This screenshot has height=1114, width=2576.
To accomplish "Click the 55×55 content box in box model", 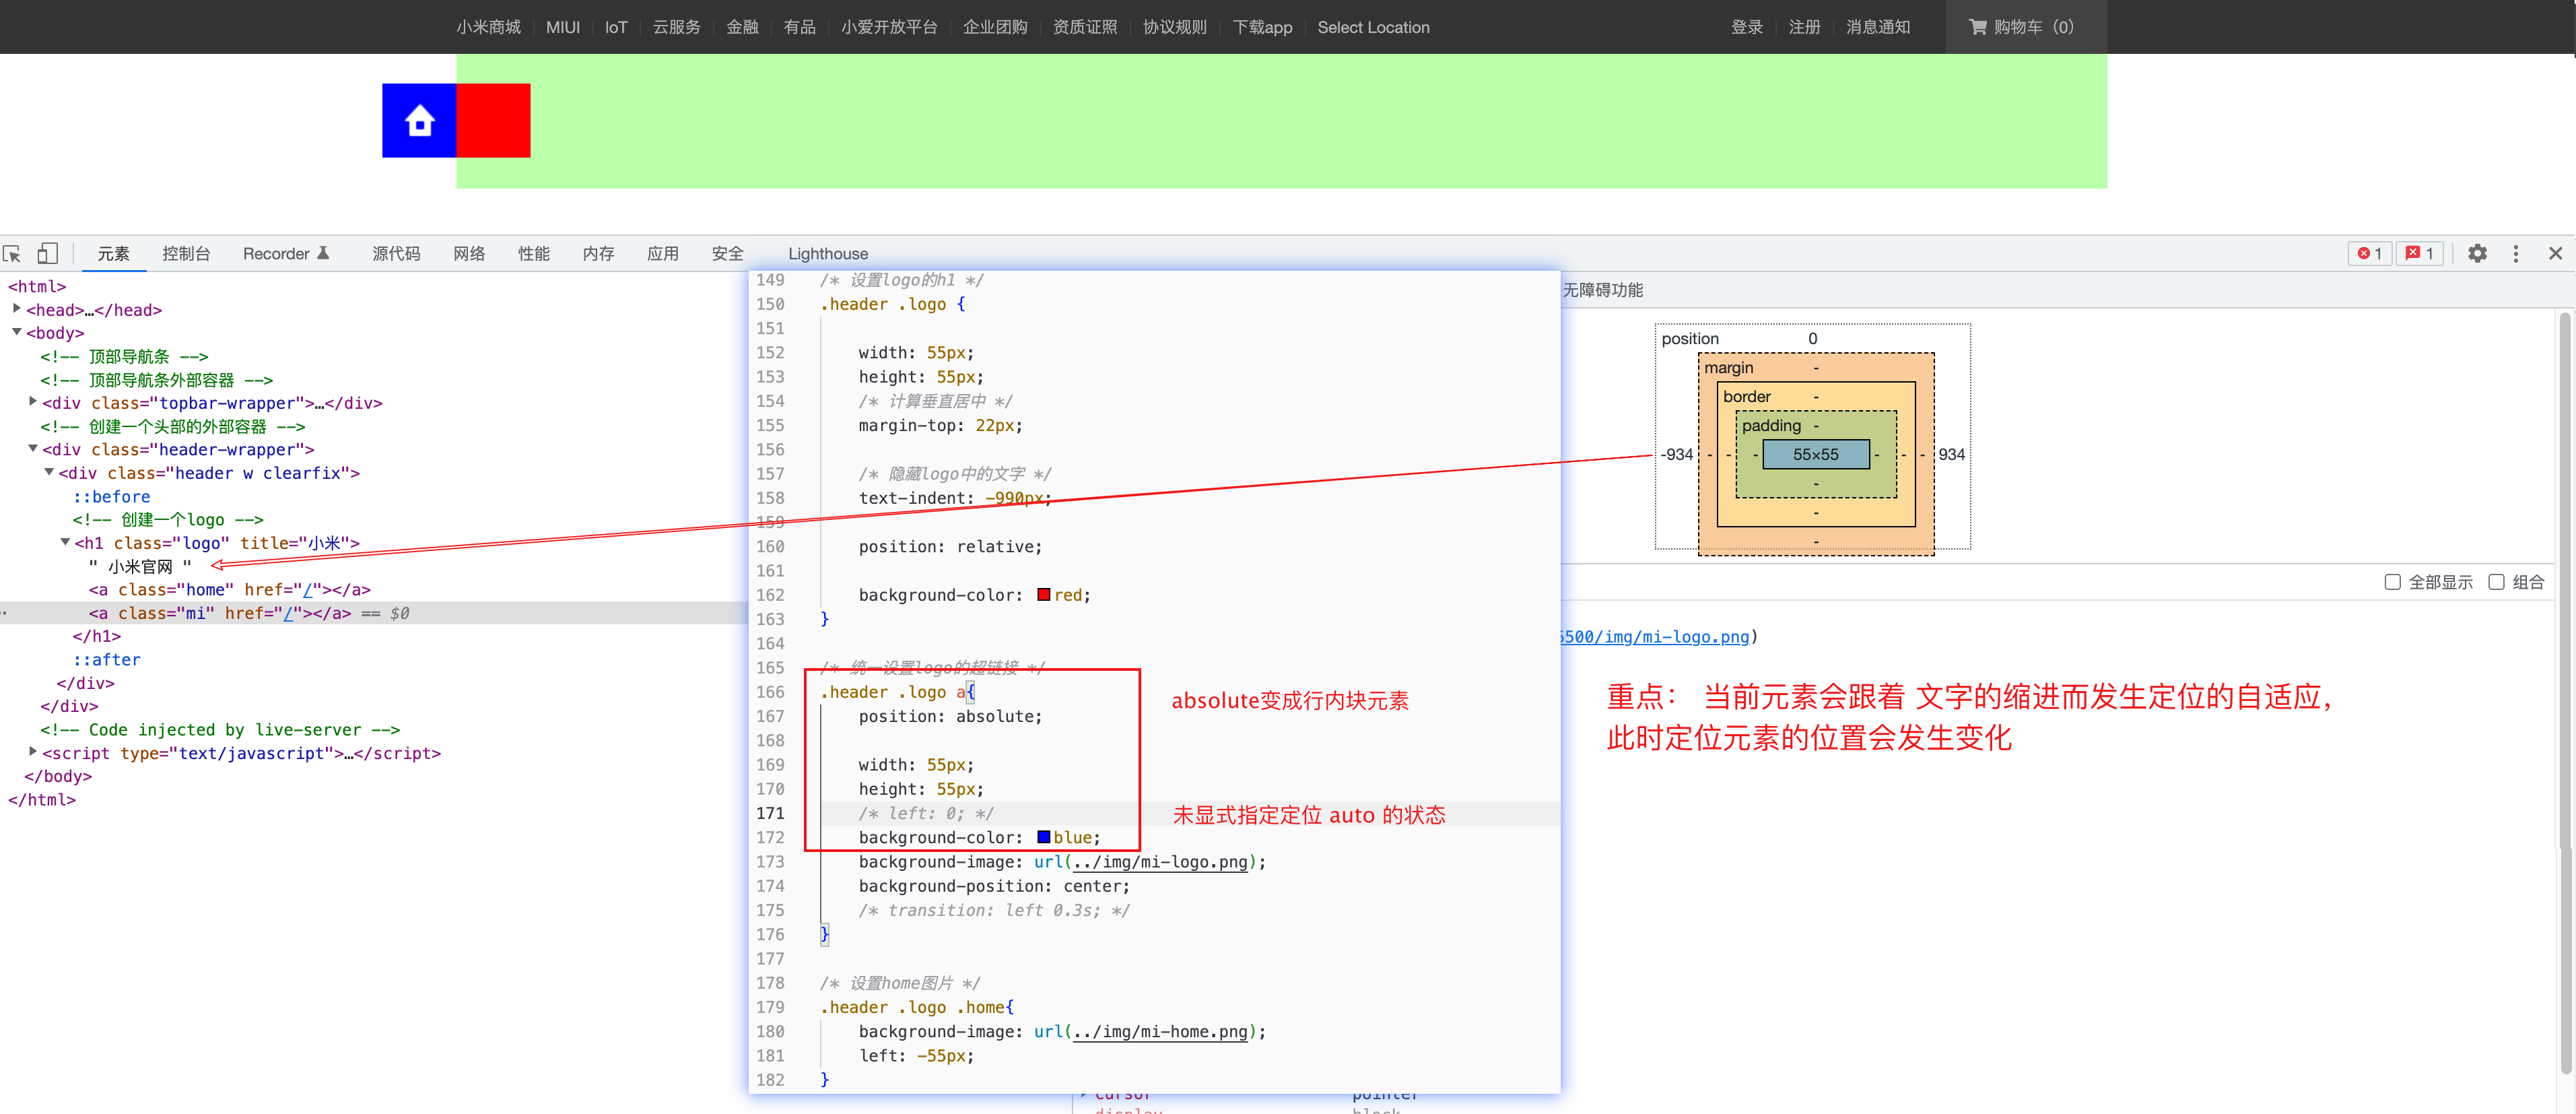I will coord(1815,454).
